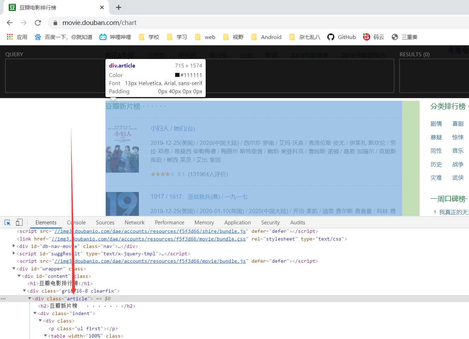Open the 应用 apps bookmark
This screenshot has height=339, width=469.
(17, 37)
